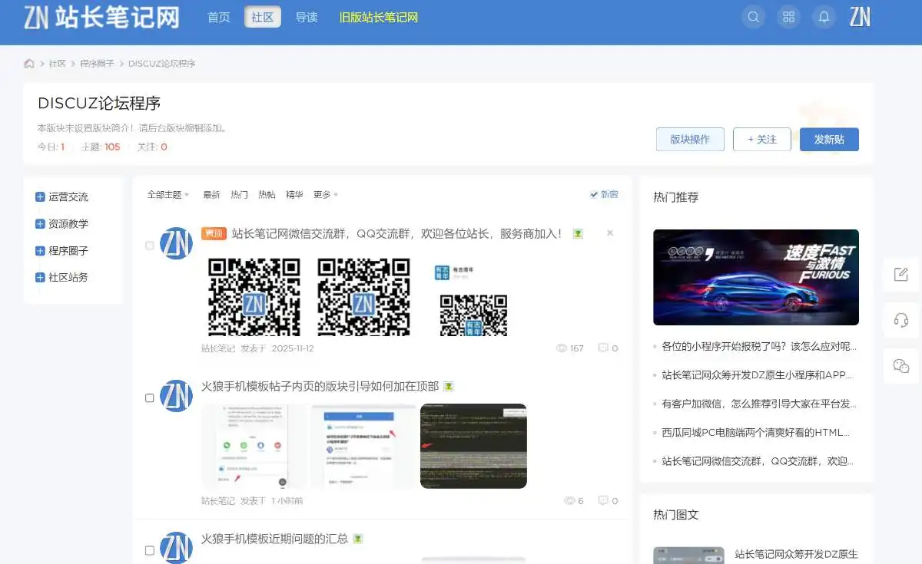Screen dimensions: 922x564
Task: Toggle the 新窗 checkbox
Action: 594,195
